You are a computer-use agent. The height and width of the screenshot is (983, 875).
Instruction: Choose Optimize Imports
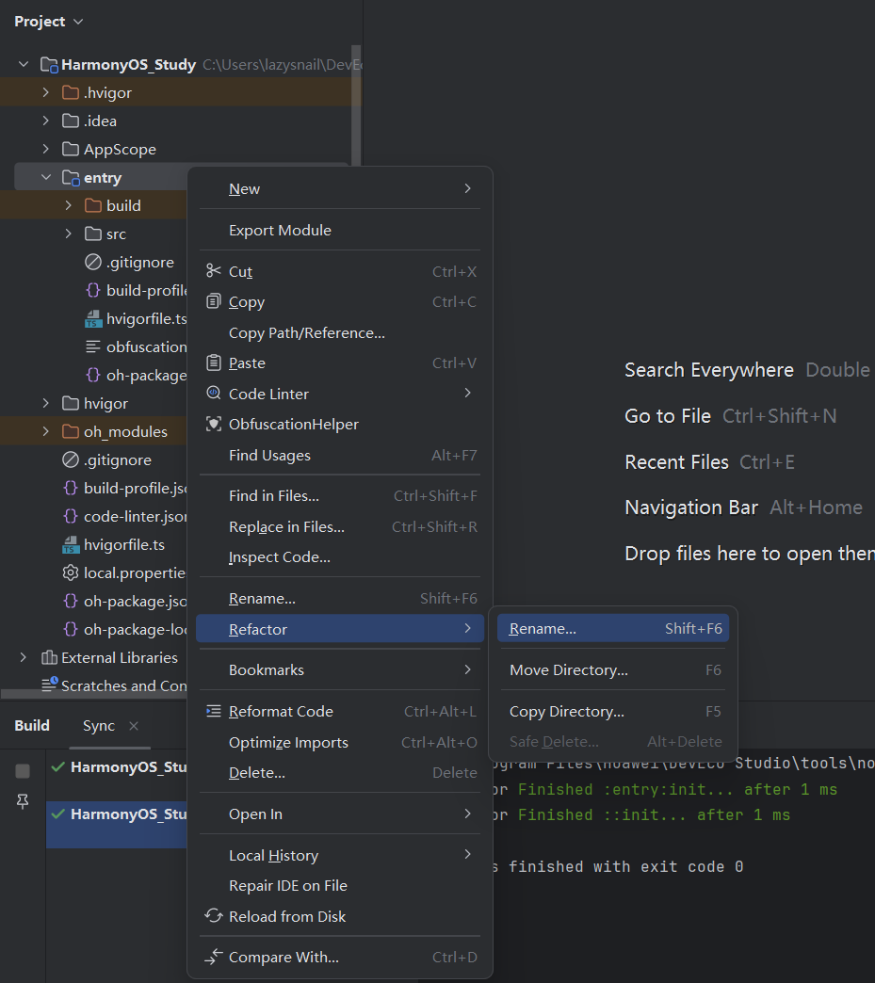click(339, 742)
